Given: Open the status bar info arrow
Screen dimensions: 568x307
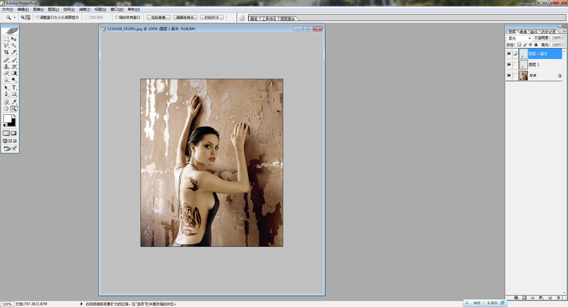Looking at the screenshot, I should (x=81, y=304).
